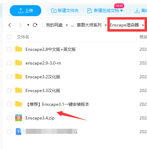Toggle the select-all checkbox beside 文件名
The height and width of the screenshot is (149, 147).
(9, 37)
